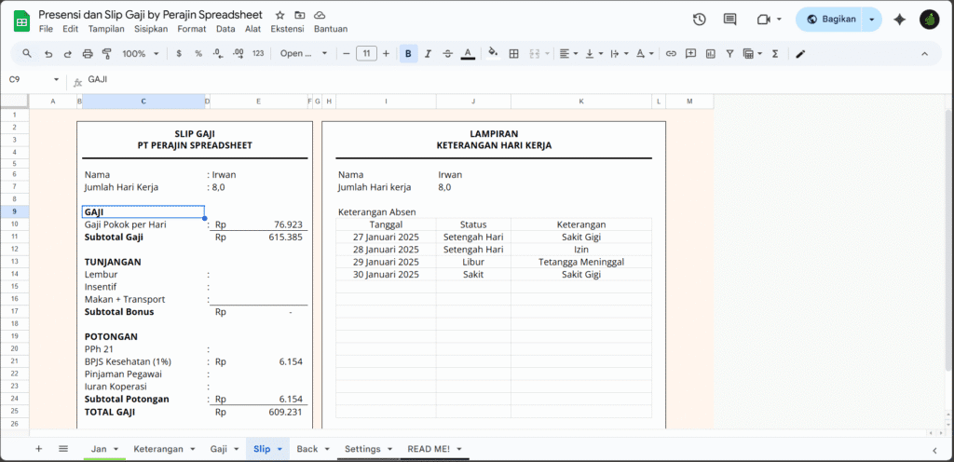Click the Name Box showing C9
Viewport: 954px width, 462px height.
[x=34, y=79]
